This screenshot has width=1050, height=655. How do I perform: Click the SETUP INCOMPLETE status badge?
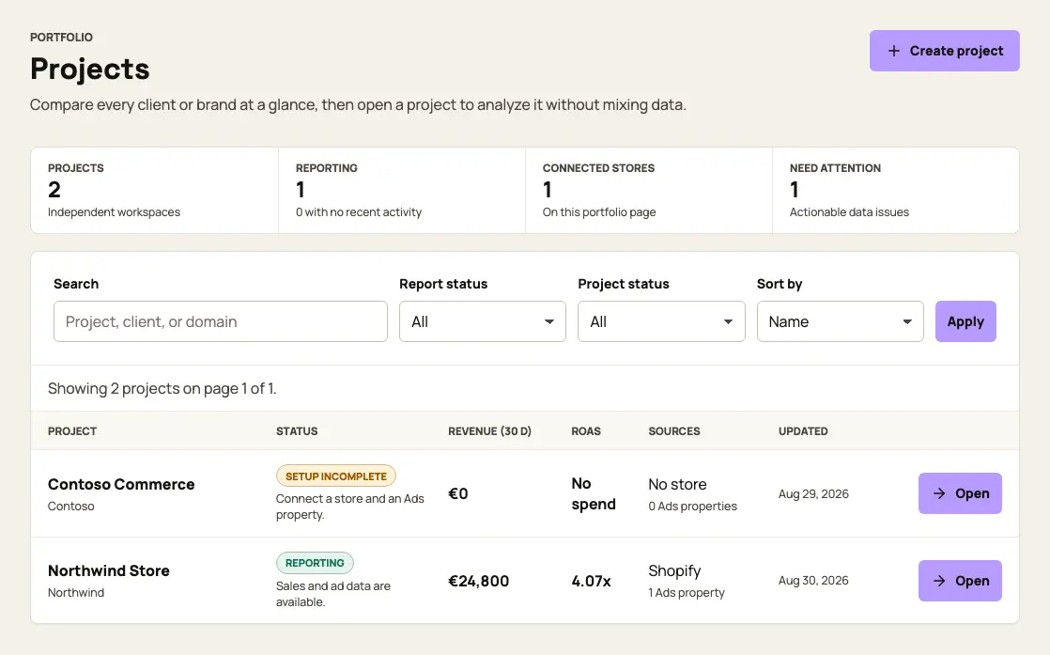click(x=336, y=476)
